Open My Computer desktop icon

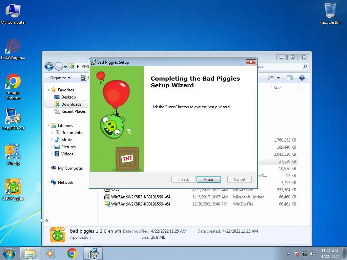[13, 14]
